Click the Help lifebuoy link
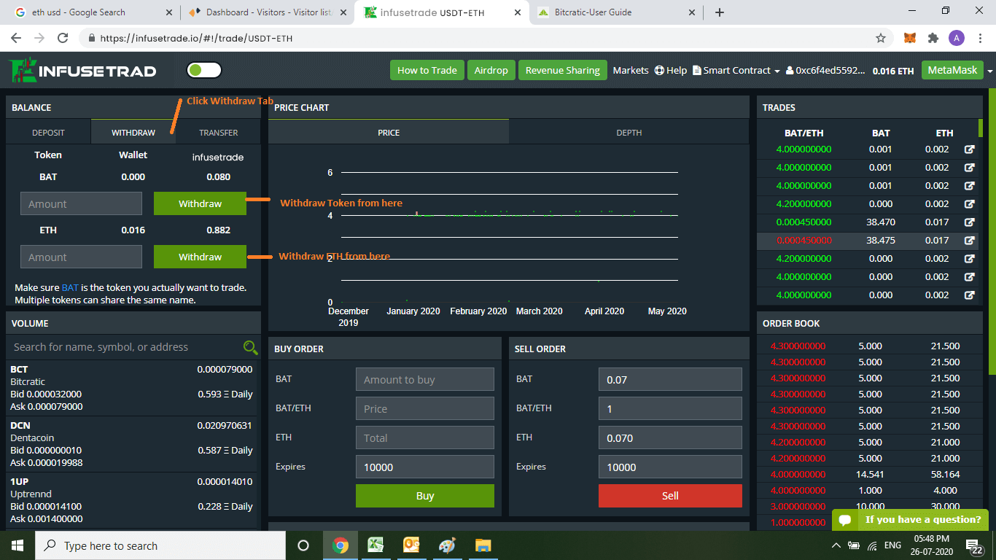This screenshot has height=560, width=996. [x=671, y=70]
